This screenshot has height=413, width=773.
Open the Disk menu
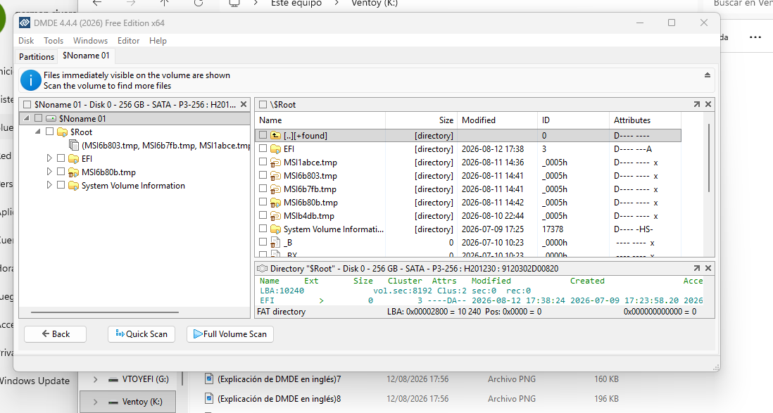click(26, 41)
